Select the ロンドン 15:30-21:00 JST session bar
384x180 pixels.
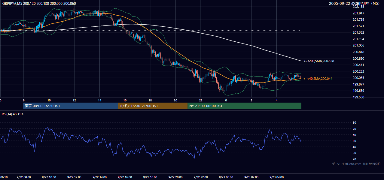(x=153, y=106)
